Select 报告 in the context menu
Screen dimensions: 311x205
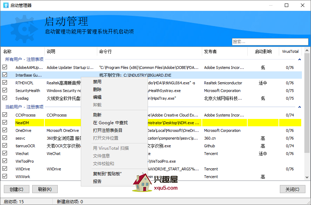point(97,182)
